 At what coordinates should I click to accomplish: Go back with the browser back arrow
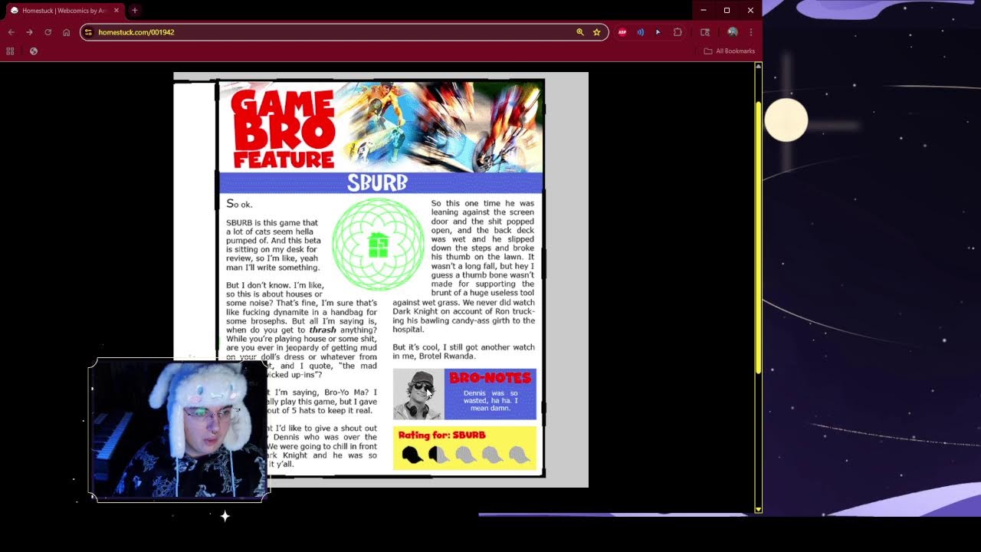pyautogui.click(x=11, y=32)
